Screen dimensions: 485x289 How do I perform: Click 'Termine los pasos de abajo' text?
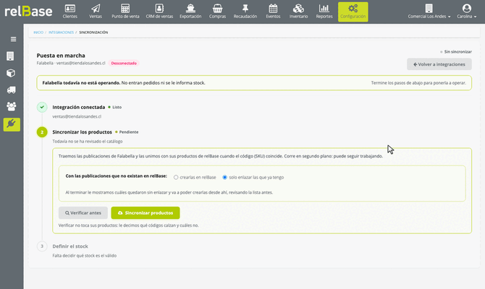pos(418,83)
